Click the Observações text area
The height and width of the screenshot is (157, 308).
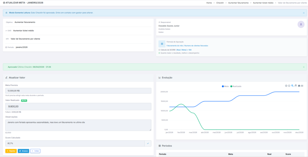pyautogui.click(x=78, y=125)
